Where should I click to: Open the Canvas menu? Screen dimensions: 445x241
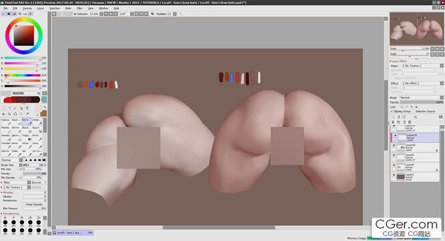click(x=27, y=8)
